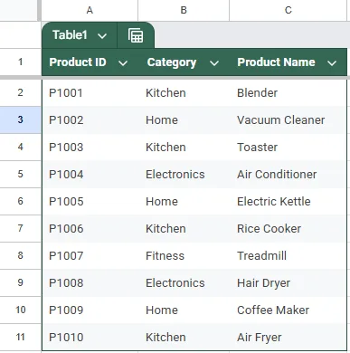Select cell containing P1009

[90, 310]
